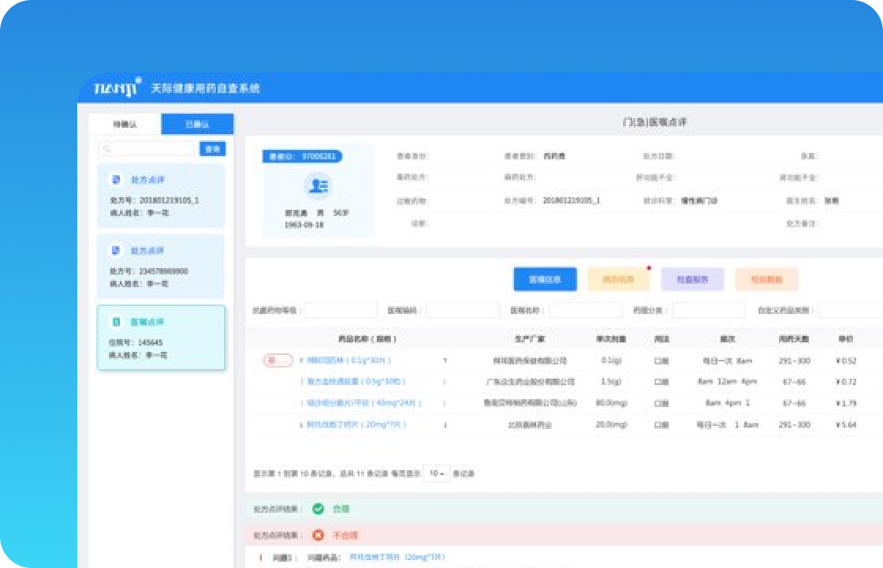This screenshot has width=883, height=568.
Task: Select the blue 医嘱信息 tab button
Action: coord(545,279)
